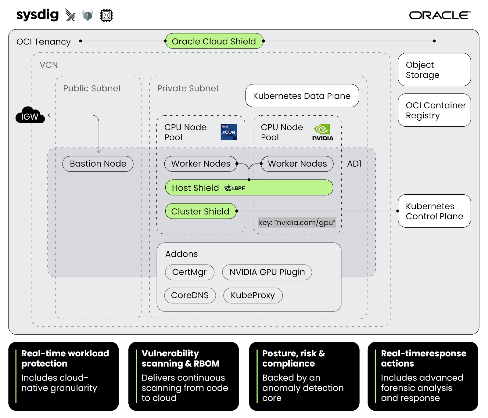Open the Object Storage box
The width and height of the screenshot is (488, 418).
434,70
